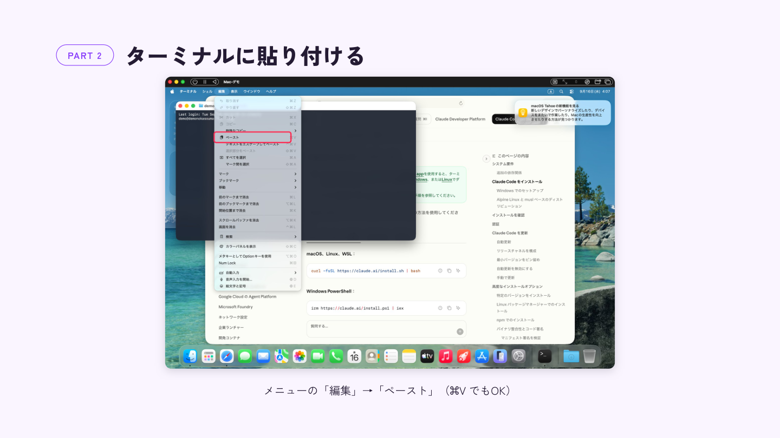
Task: Reload the Safari page with the refresh icon
Action: tap(461, 103)
